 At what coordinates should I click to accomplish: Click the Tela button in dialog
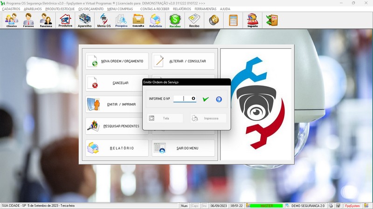[x=165, y=118]
